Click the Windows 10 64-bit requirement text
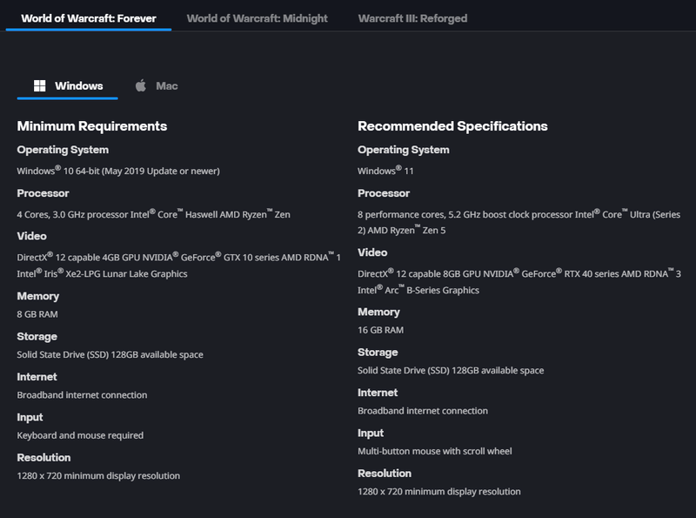This screenshot has width=696, height=518. click(118, 171)
